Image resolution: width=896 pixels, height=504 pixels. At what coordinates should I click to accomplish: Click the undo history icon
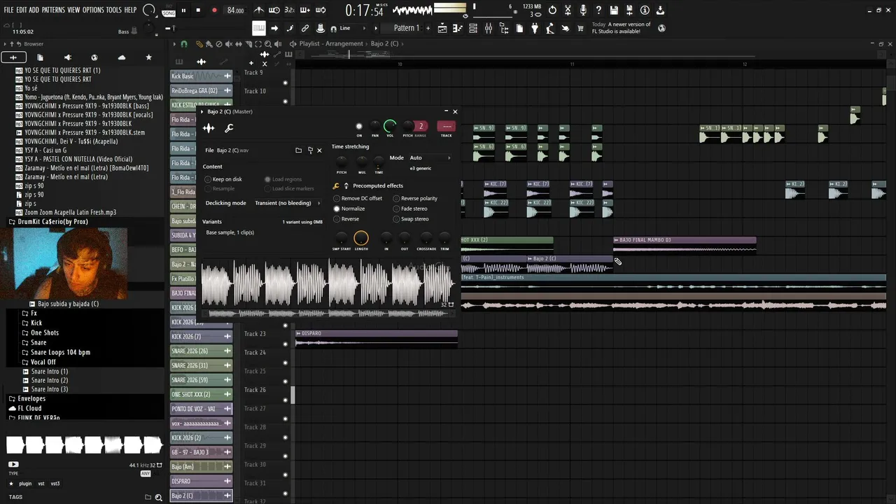(552, 10)
